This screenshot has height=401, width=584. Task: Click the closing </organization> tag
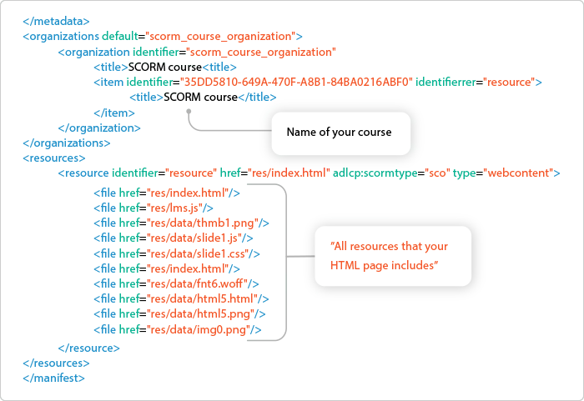click(99, 128)
